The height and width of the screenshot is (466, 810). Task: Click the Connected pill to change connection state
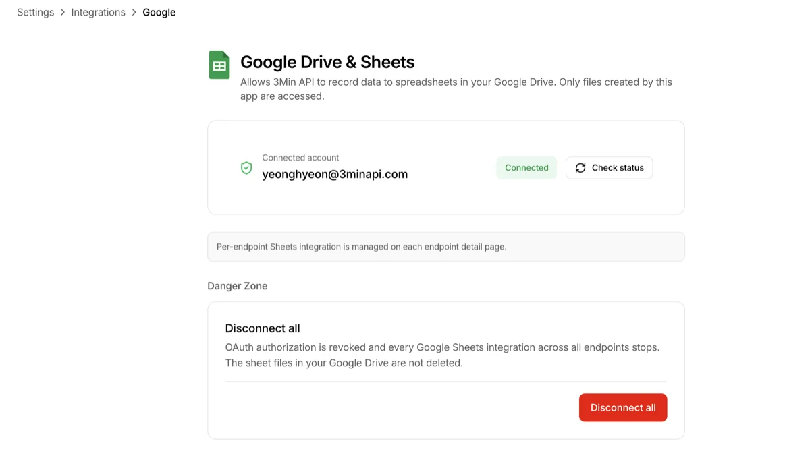pyautogui.click(x=526, y=167)
